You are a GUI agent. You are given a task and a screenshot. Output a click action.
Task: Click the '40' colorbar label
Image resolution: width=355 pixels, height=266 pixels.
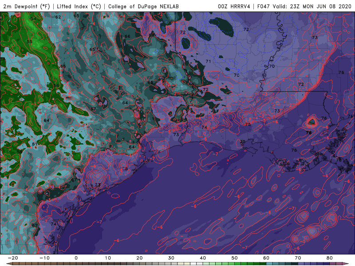pos(203,258)
